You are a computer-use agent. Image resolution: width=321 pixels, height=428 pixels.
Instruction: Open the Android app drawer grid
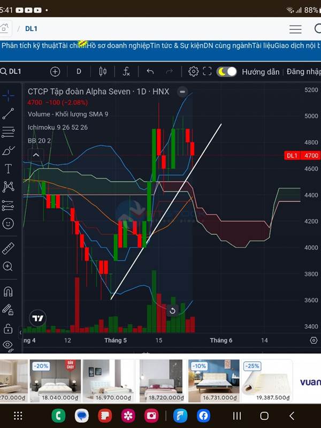[18, 416]
